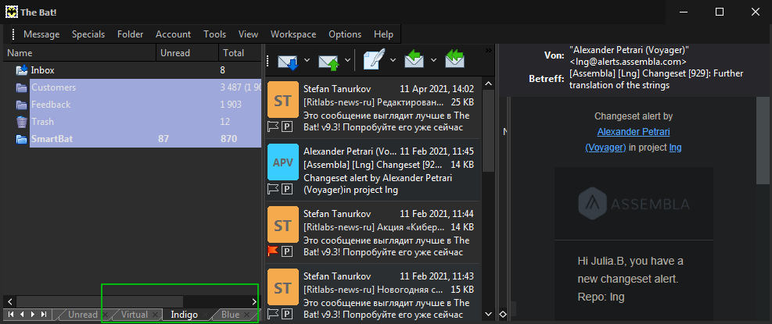
Task: Select the Inbox folder row
Action: (131, 70)
